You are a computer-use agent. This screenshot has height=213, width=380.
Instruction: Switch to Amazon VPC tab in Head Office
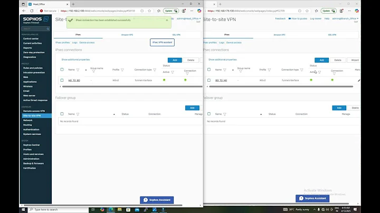127,35
